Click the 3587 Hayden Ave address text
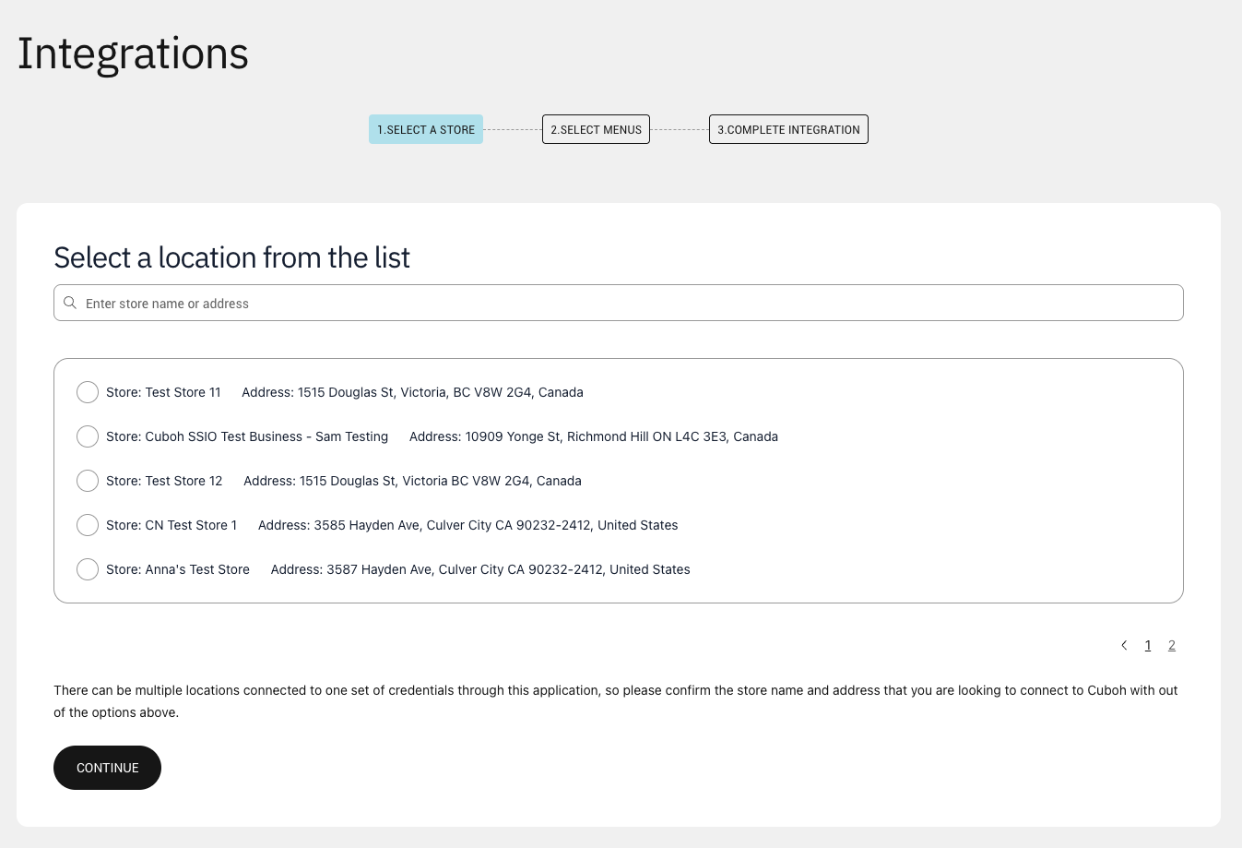This screenshot has width=1242, height=848. pyautogui.click(x=479, y=569)
